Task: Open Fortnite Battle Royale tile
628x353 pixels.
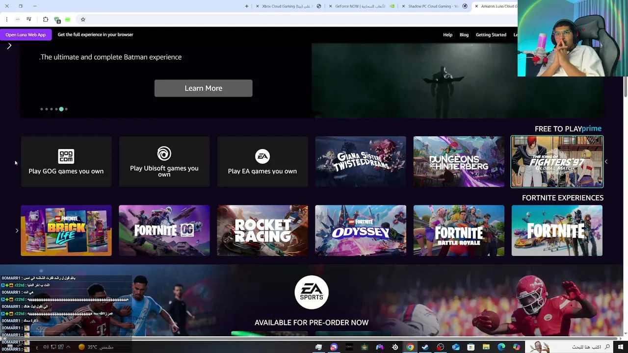Action: [x=459, y=230]
